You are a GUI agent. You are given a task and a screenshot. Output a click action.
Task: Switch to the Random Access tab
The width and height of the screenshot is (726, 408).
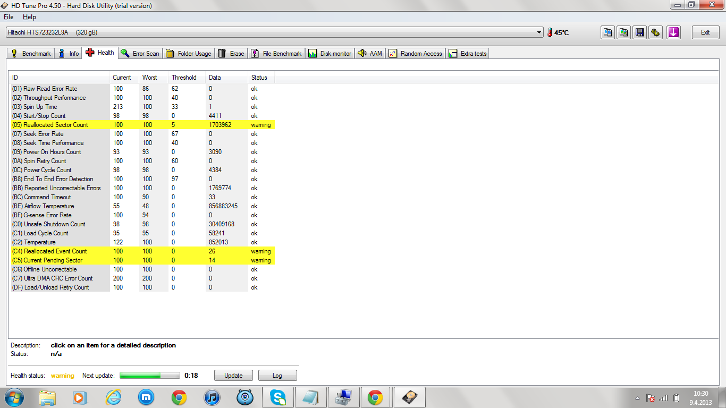[416, 54]
